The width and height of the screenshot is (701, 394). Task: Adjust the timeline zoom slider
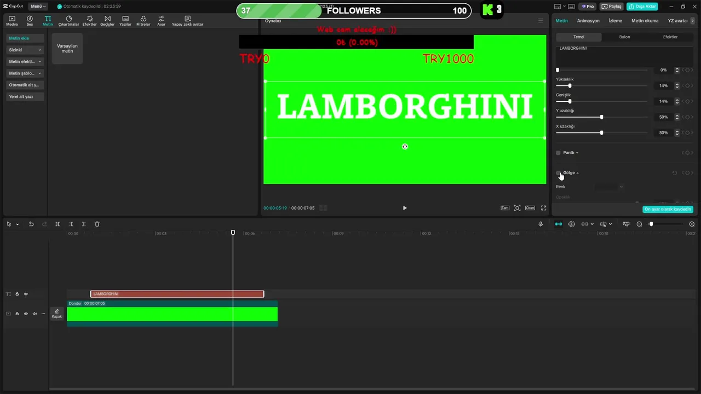point(666,224)
